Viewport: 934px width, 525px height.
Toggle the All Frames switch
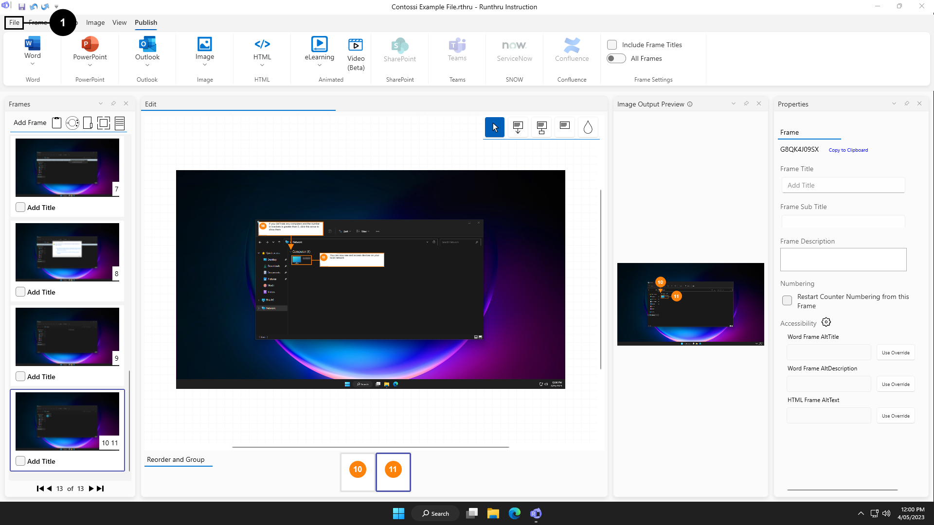(616, 58)
